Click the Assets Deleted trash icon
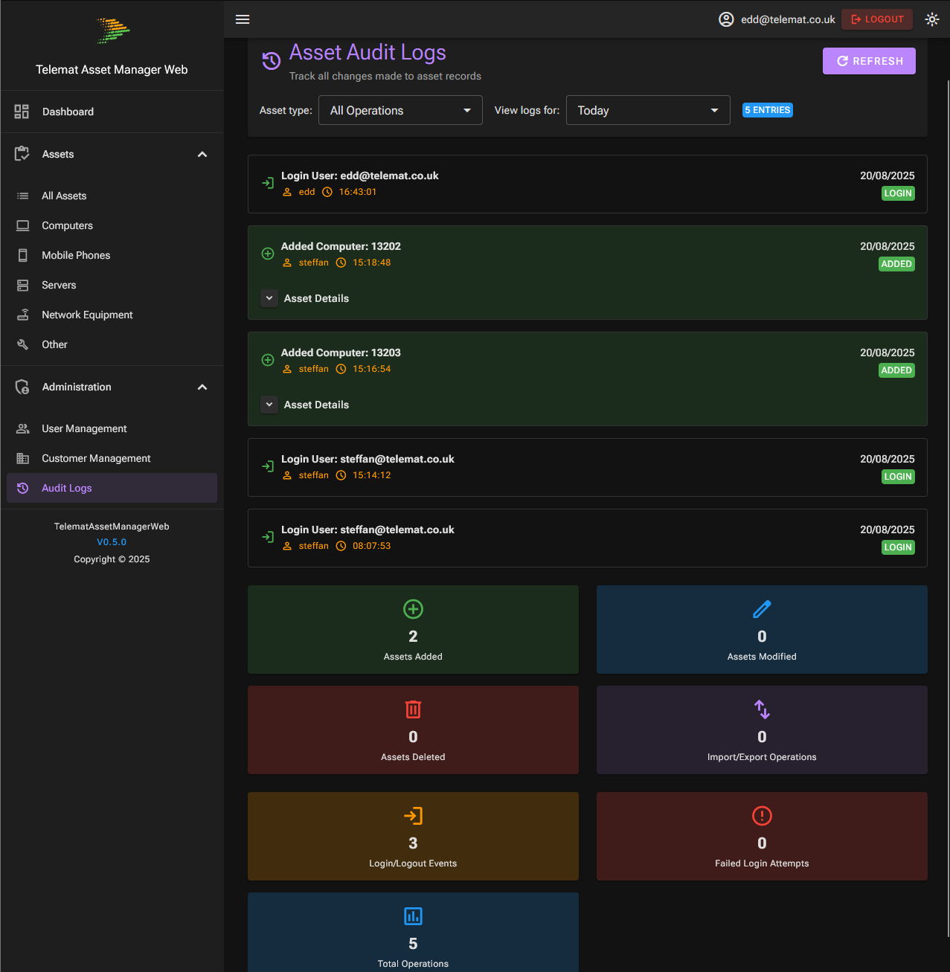The height and width of the screenshot is (972, 950). (x=413, y=709)
